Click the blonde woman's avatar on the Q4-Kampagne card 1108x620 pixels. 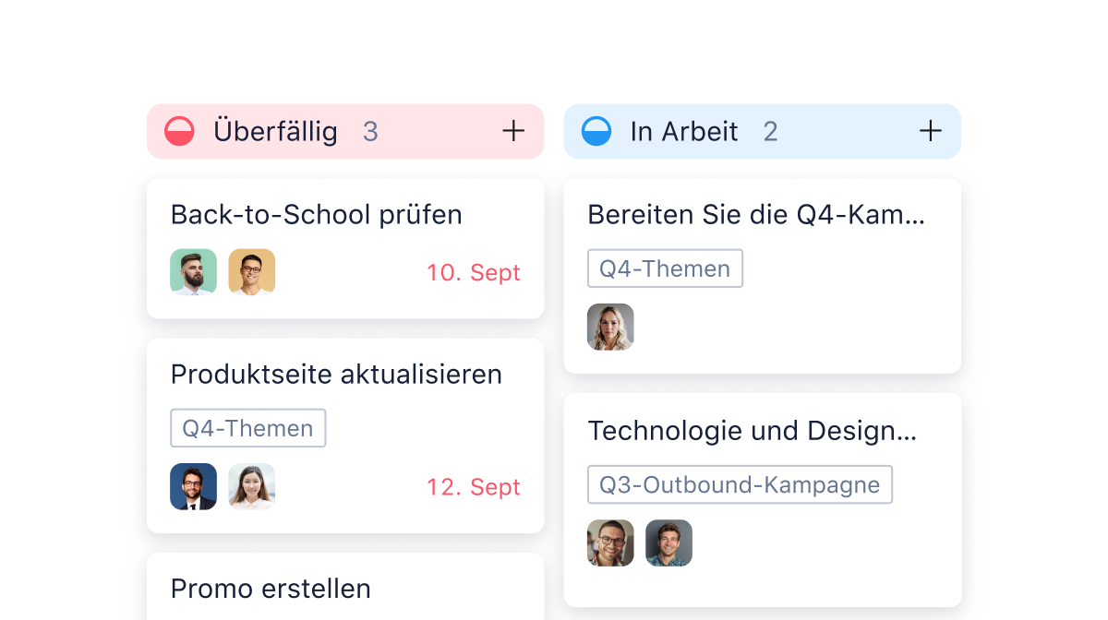click(x=610, y=327)
